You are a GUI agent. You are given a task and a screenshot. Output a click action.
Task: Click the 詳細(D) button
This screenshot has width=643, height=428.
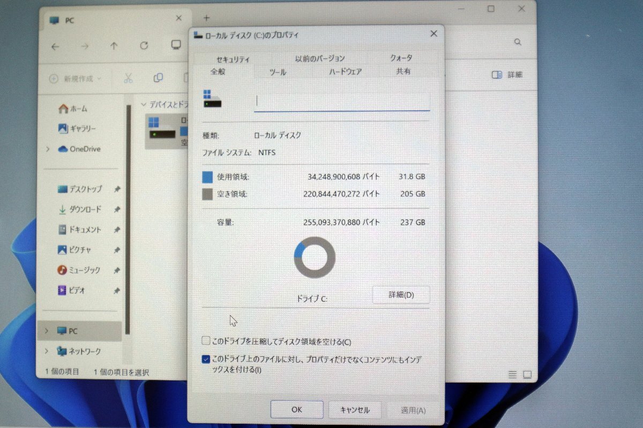click(x=401, y=295)
